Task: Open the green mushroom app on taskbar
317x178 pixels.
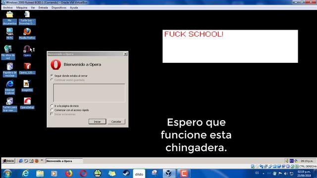Action: pyautogui.click(x=98, y=174)
